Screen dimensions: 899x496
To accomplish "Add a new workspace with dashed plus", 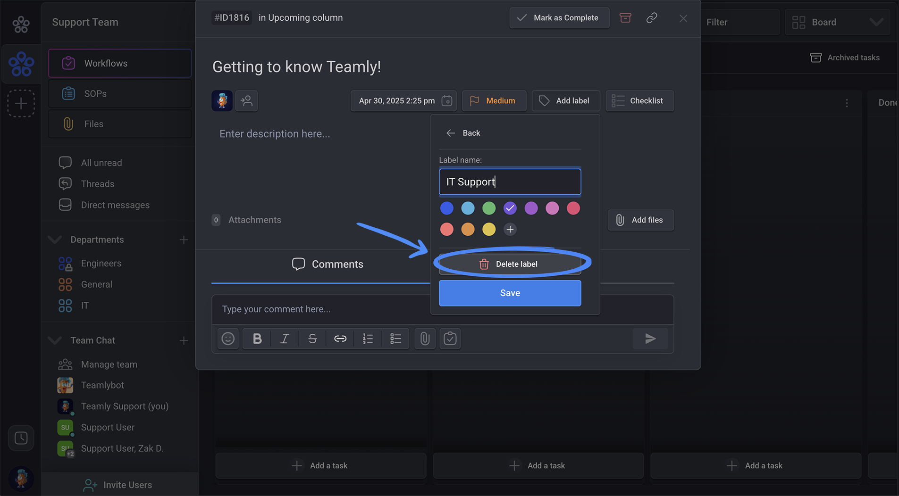I will click(x=21, y=103).
